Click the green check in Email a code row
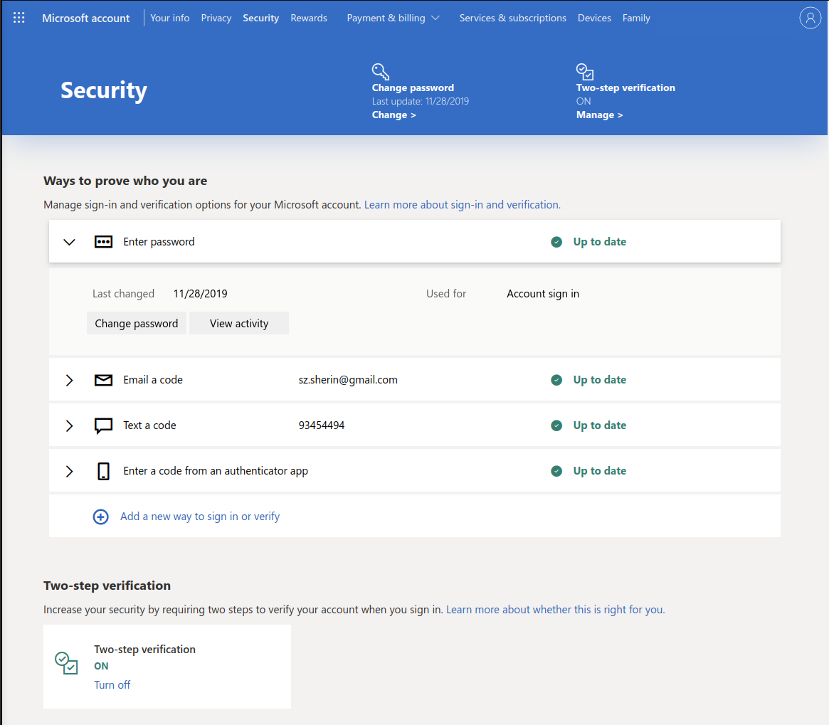Screen dimensions: 829x725 pos(556,380)
